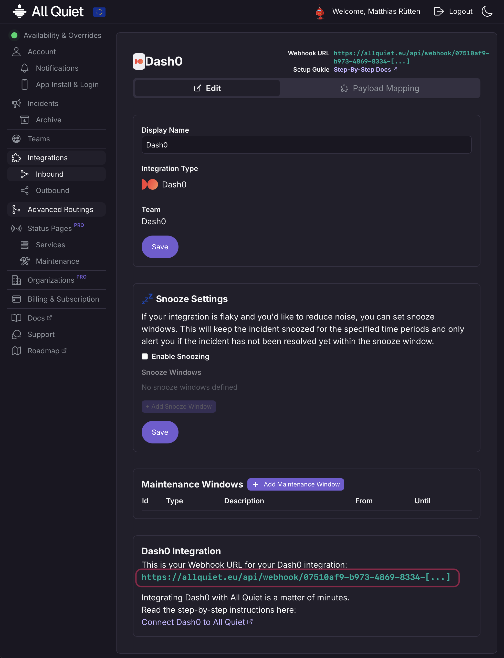
Task: Select the Edit tab
Action: tap(207, 89)
